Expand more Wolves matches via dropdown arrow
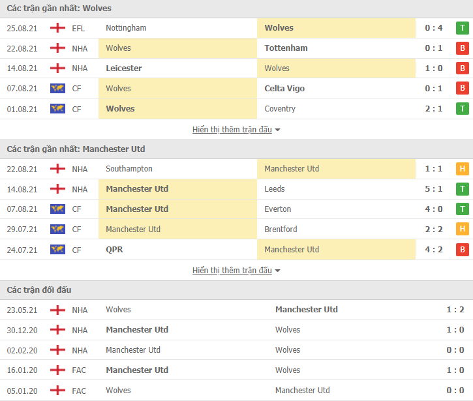 pyautogui.click(x=277, y=130)
